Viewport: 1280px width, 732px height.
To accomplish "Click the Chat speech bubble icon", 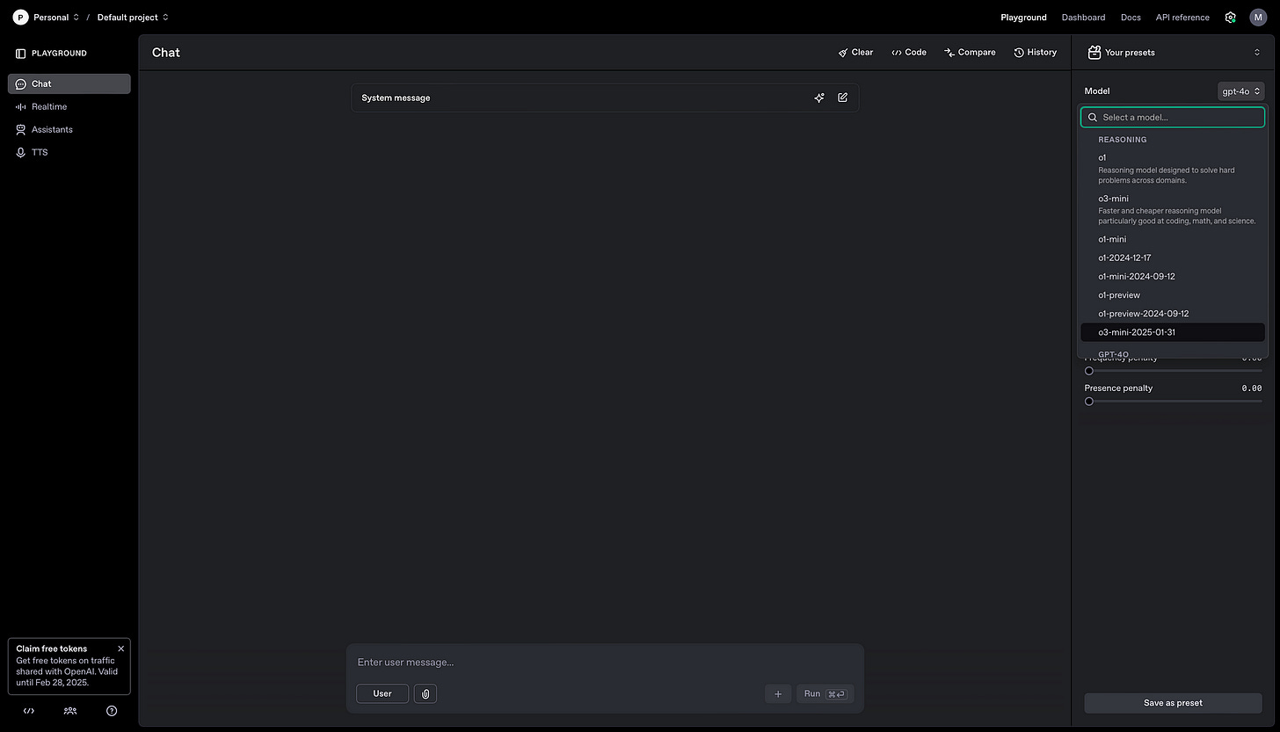I will tap(21, 84).
